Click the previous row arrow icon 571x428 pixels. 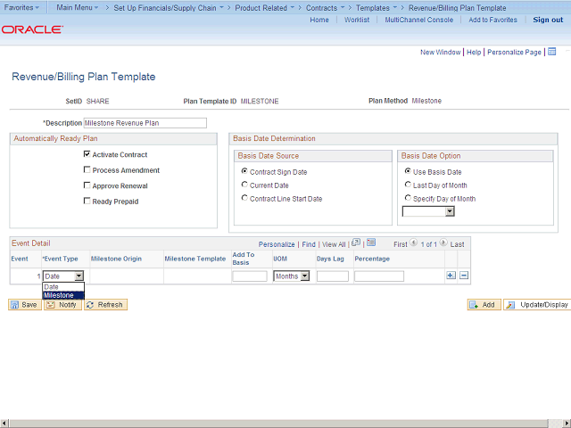coord(413,243)
